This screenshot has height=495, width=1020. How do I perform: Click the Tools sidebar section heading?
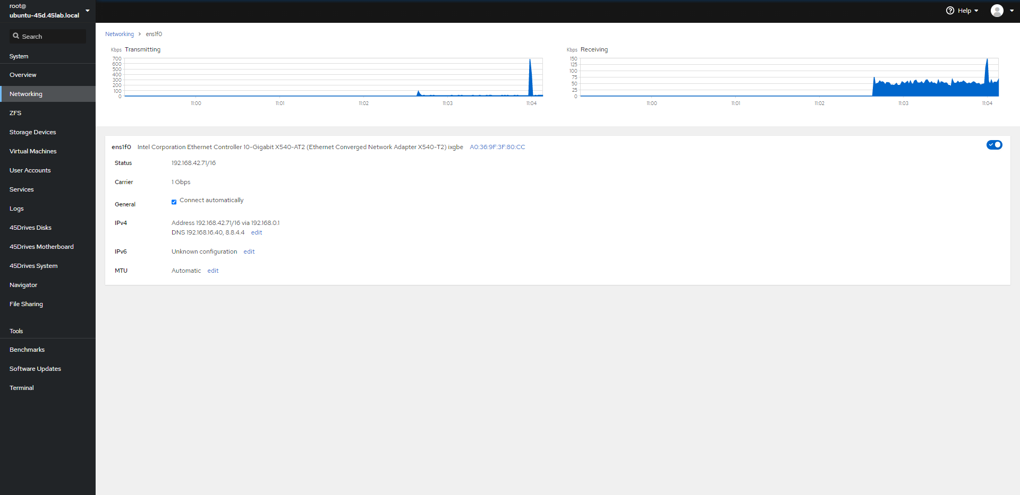pos(16,331)
